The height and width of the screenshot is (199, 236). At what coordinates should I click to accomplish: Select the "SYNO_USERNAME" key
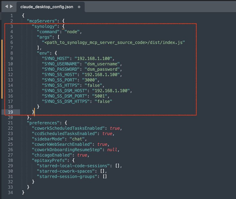(61, 64)
